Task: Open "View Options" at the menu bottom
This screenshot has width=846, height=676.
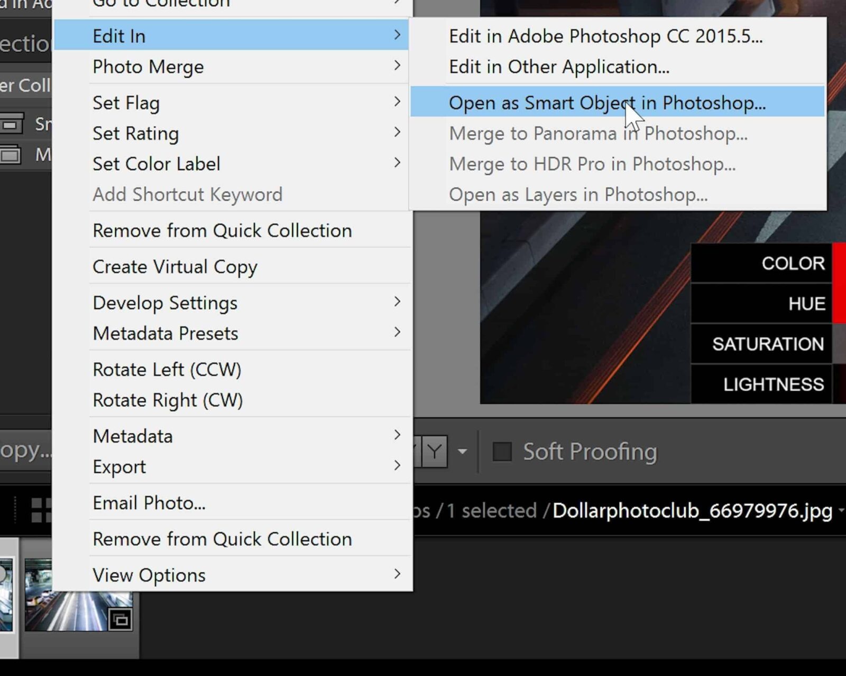Action: (x=149, y=575)
